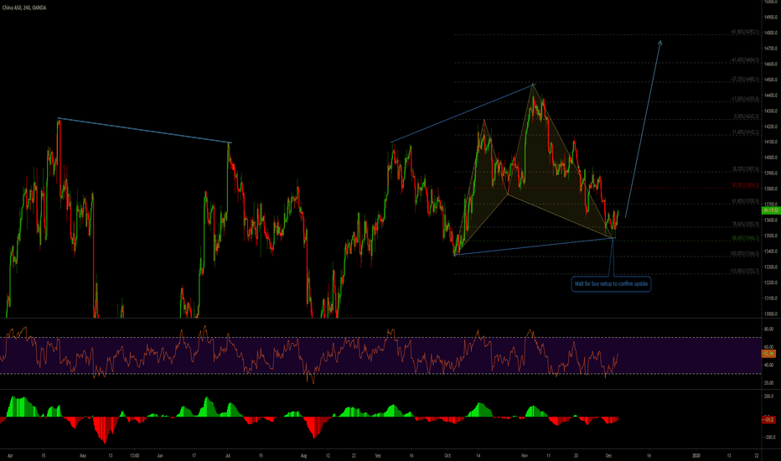Click the Apr label on time axis
Viewport: 781px width, 461px height.
(10, 455)
